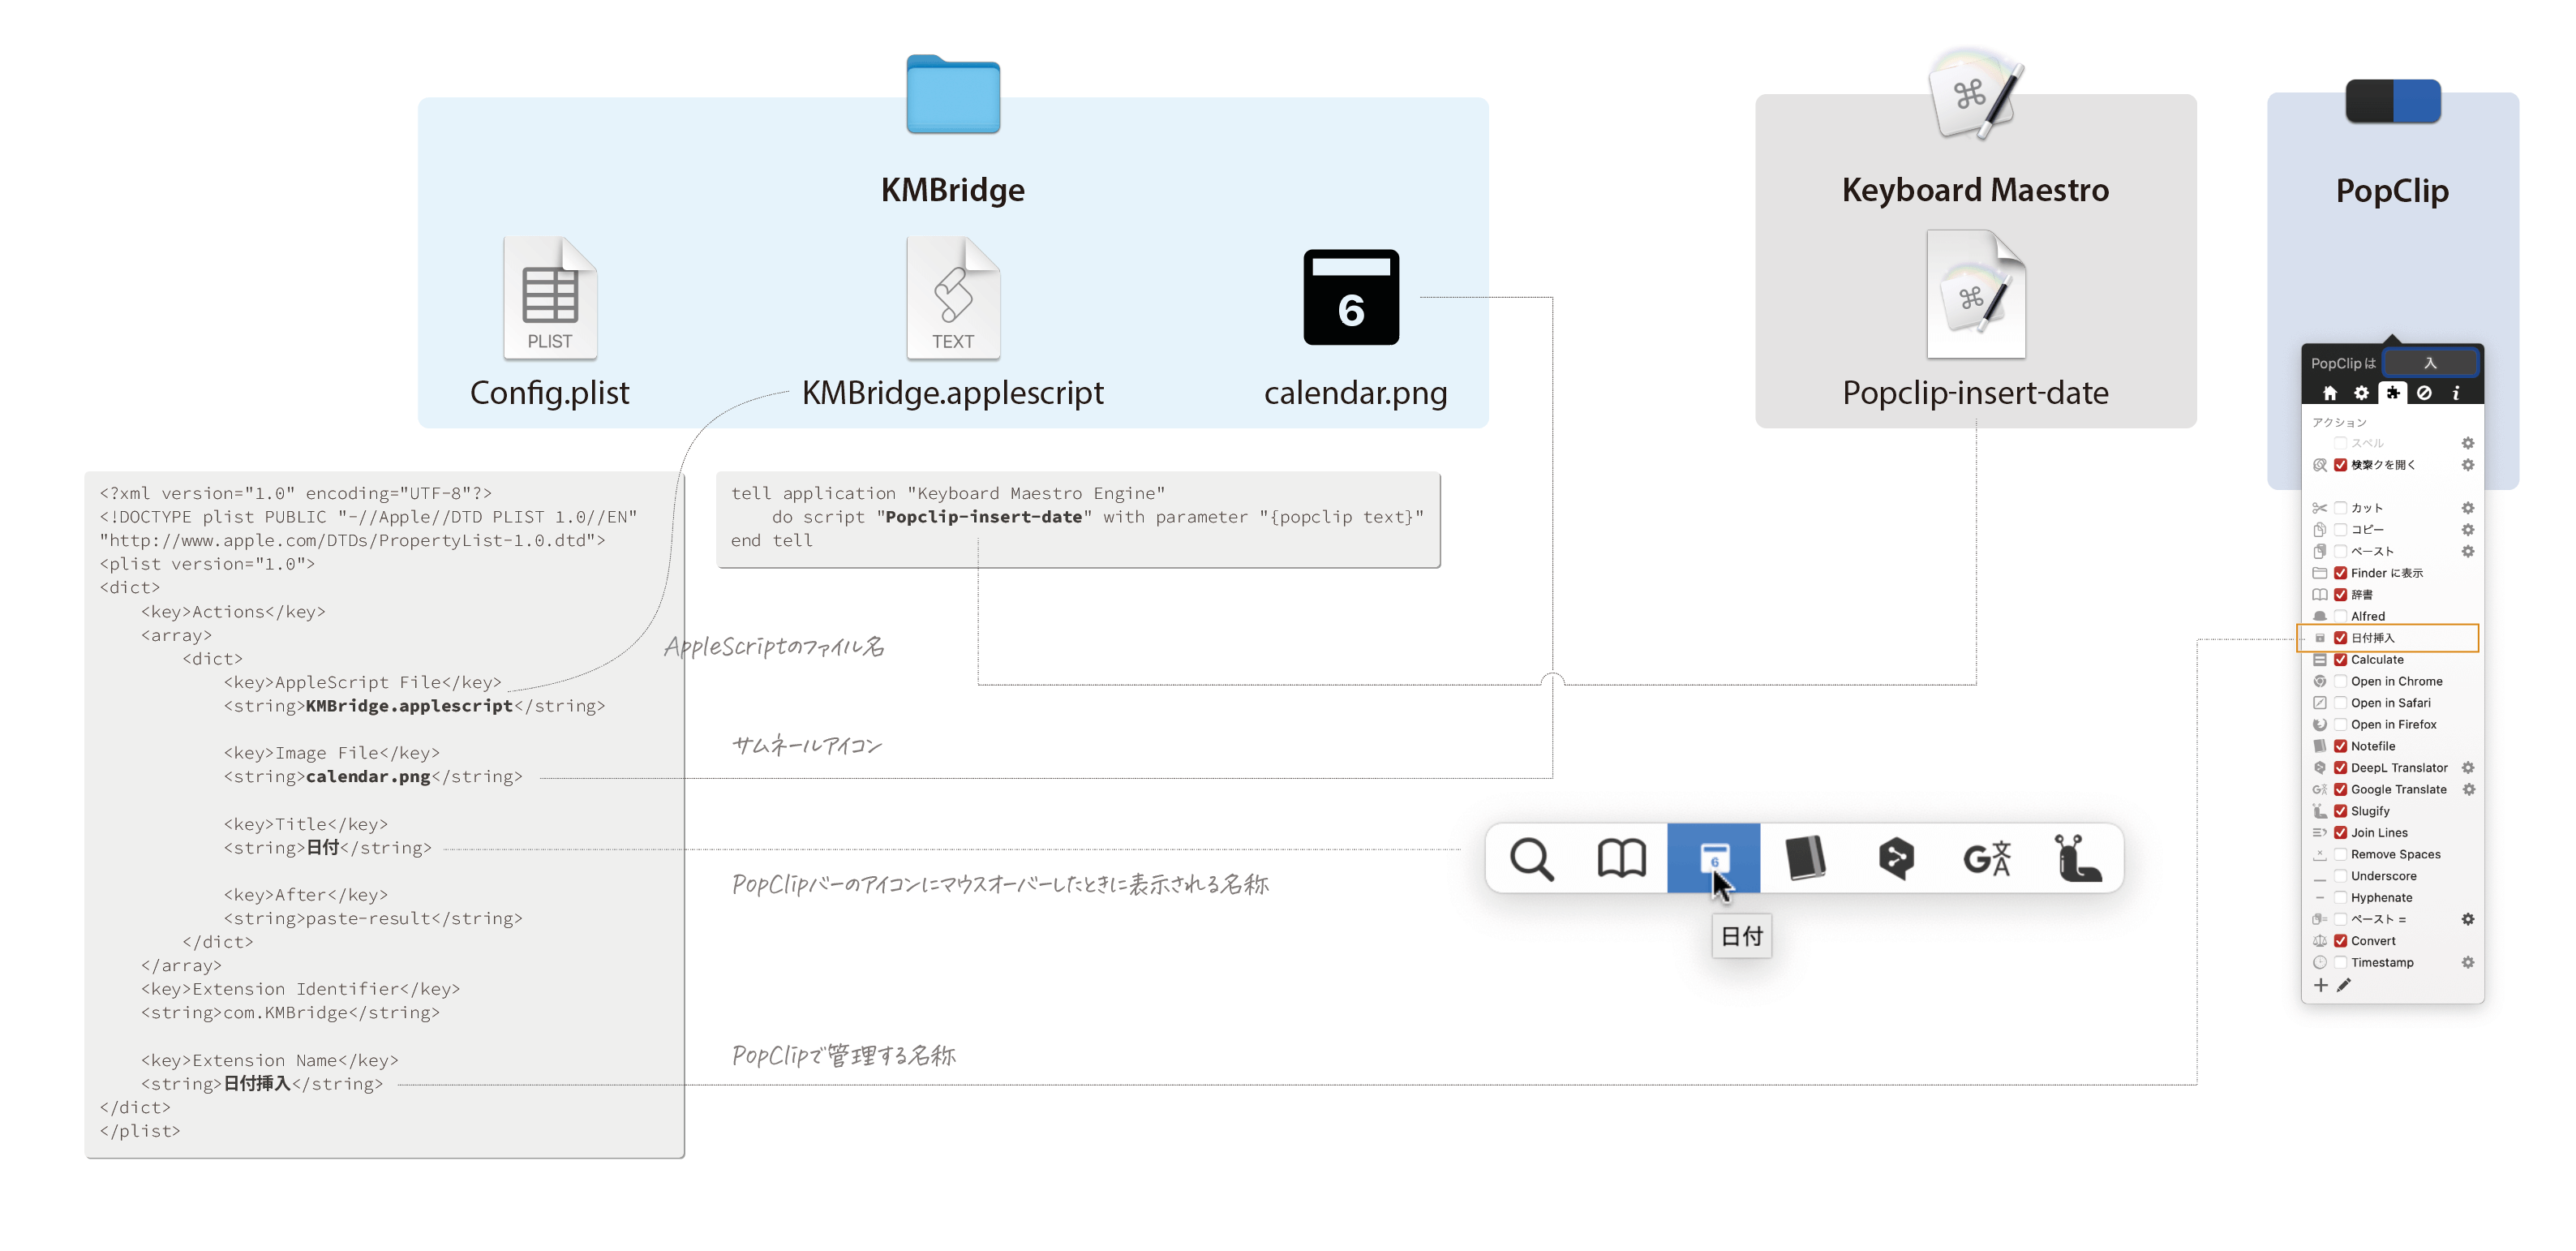2576x1251 pixels.
Task: Click the pencil edit button in PopClip panel
Action: pyautogui.click(x=2344, y=986)
